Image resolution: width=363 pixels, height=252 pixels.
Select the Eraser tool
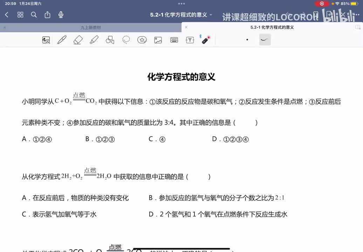(x=78, y=40)
